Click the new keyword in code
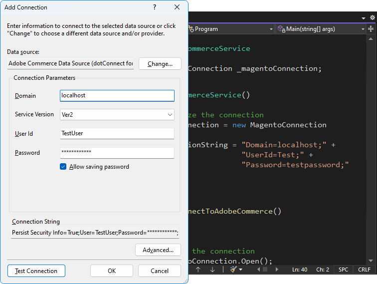 (x=239, y=125)
